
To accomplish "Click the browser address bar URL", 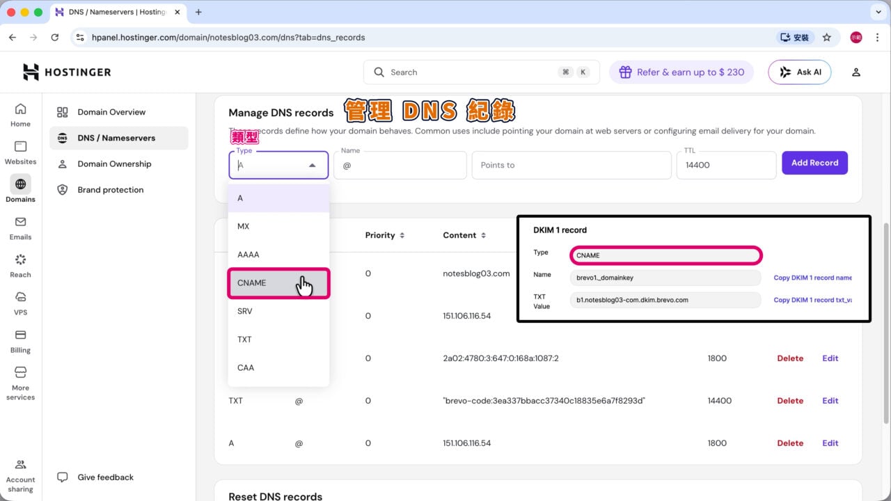I will [228, 38].
